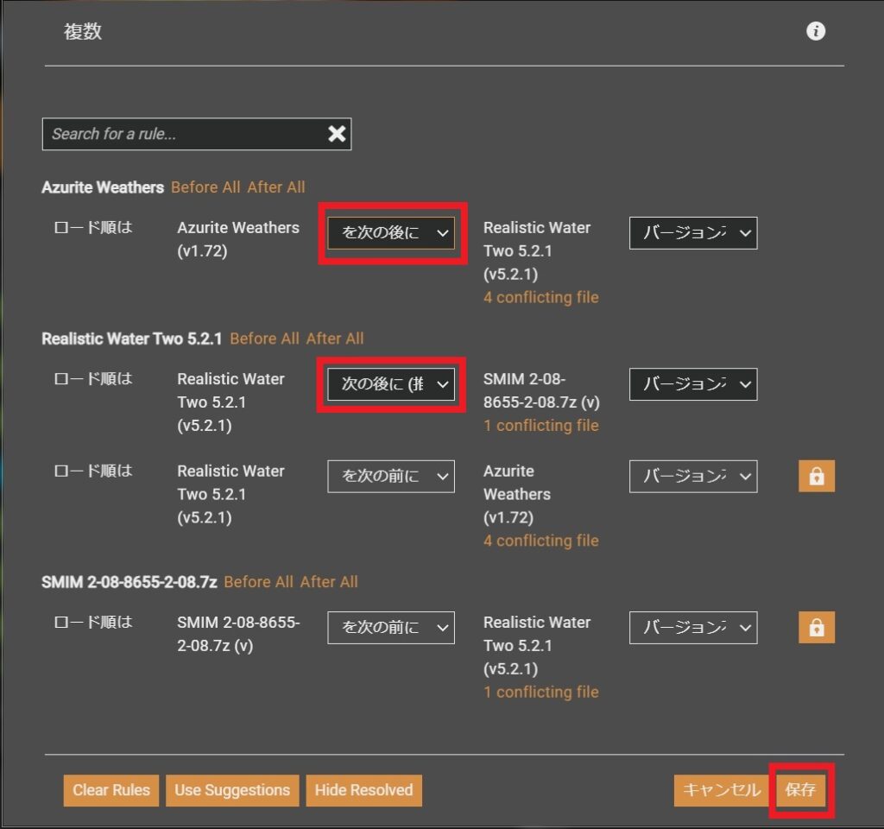Open the order dropdown for the Azurite Weathers rule

coord(391,232)
